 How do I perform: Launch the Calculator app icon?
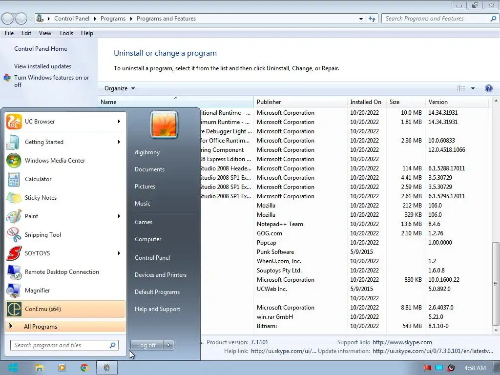click(14, 179)
